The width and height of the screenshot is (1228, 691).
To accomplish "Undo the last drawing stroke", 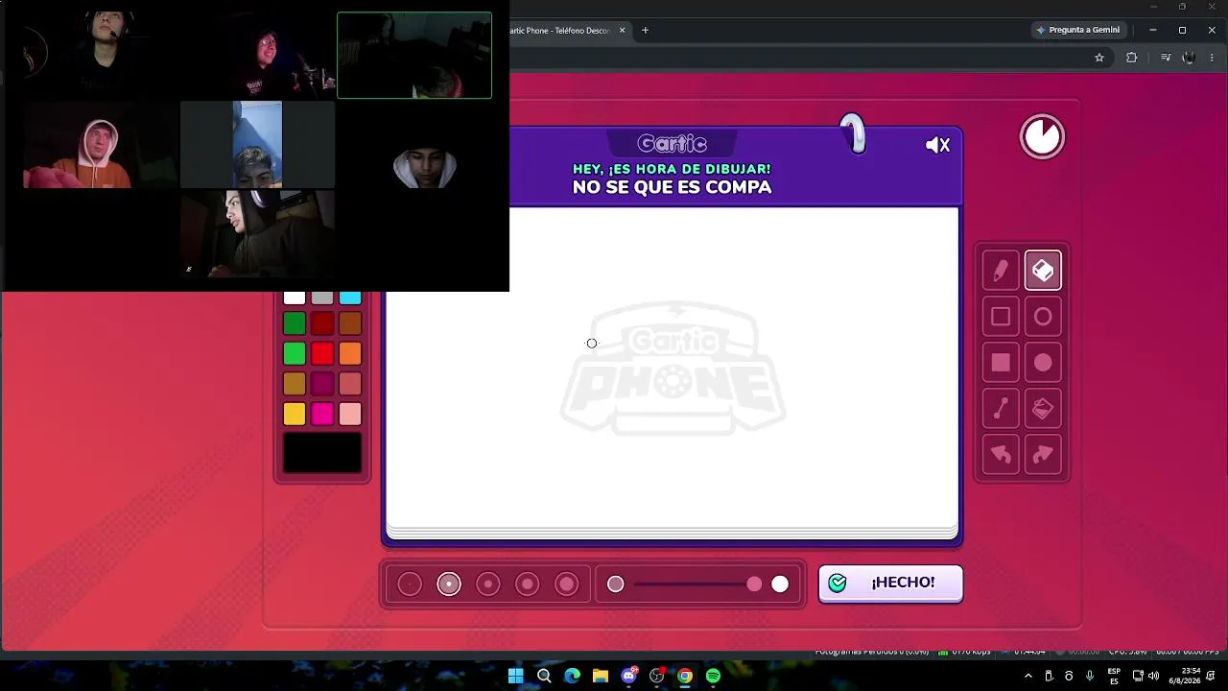I will [x=1001, y=455].
